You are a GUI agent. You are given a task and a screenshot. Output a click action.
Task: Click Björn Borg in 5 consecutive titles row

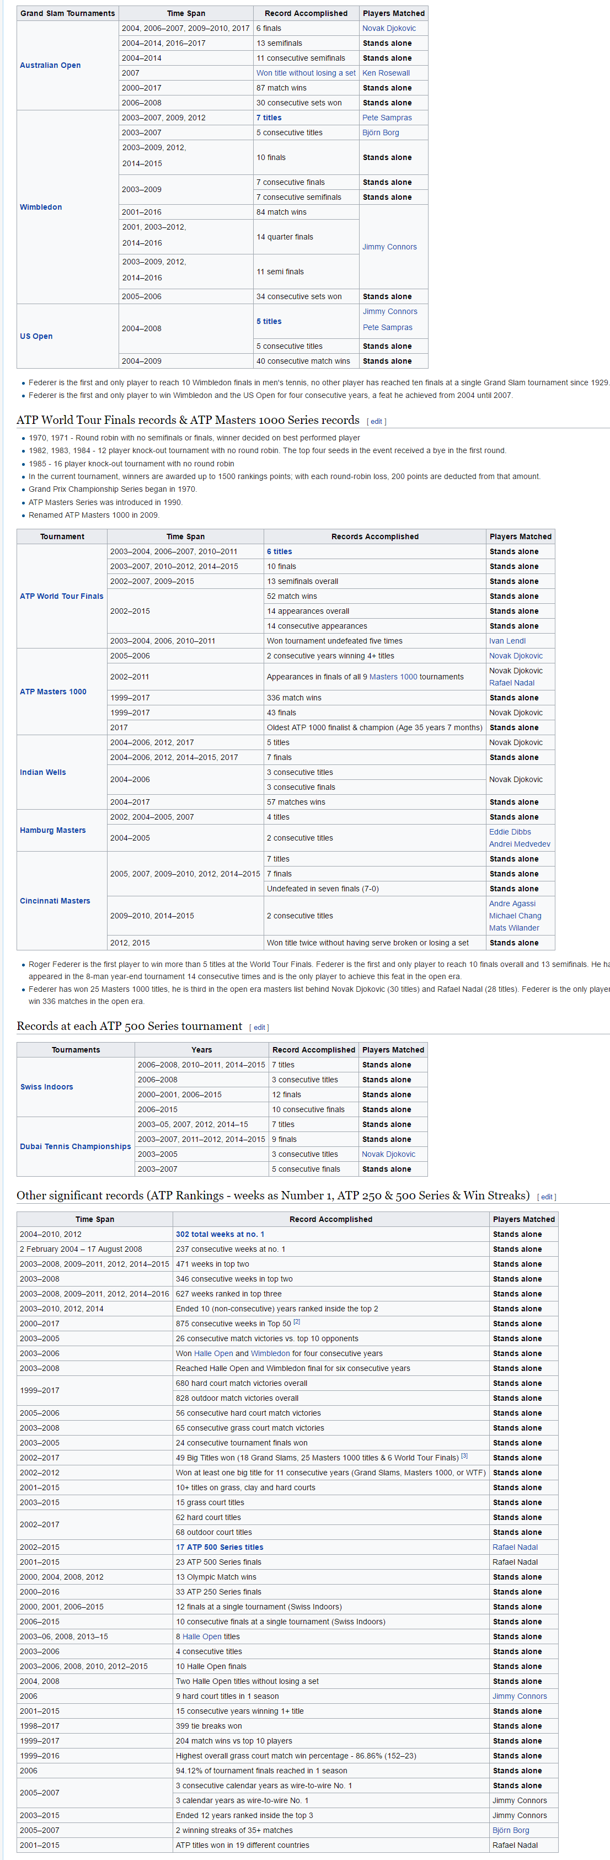coord(381,133)
